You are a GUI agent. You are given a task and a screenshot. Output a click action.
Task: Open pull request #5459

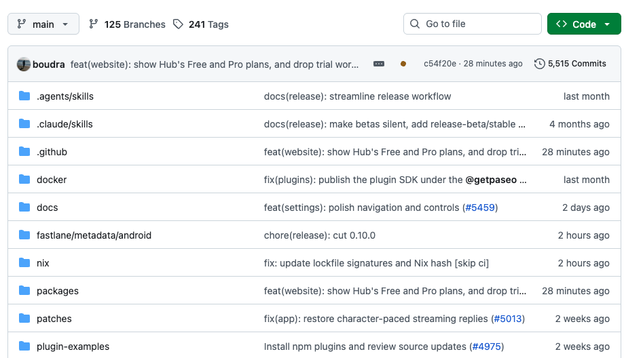pyautogui.click(x=480, y=207)
